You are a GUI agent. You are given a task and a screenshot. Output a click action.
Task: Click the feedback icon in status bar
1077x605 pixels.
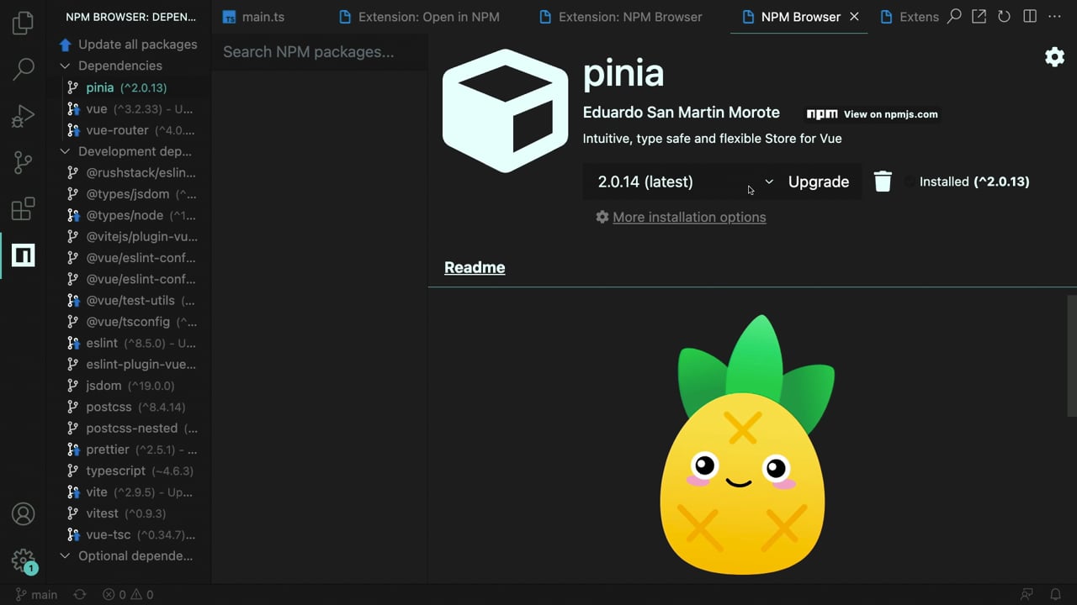click(x=1027, y=595)
